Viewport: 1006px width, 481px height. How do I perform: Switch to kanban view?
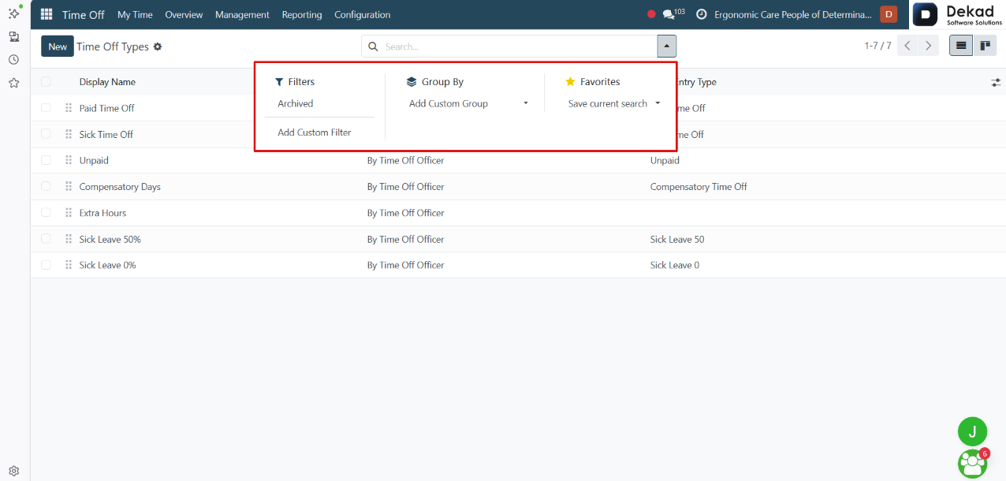(985, 46)
